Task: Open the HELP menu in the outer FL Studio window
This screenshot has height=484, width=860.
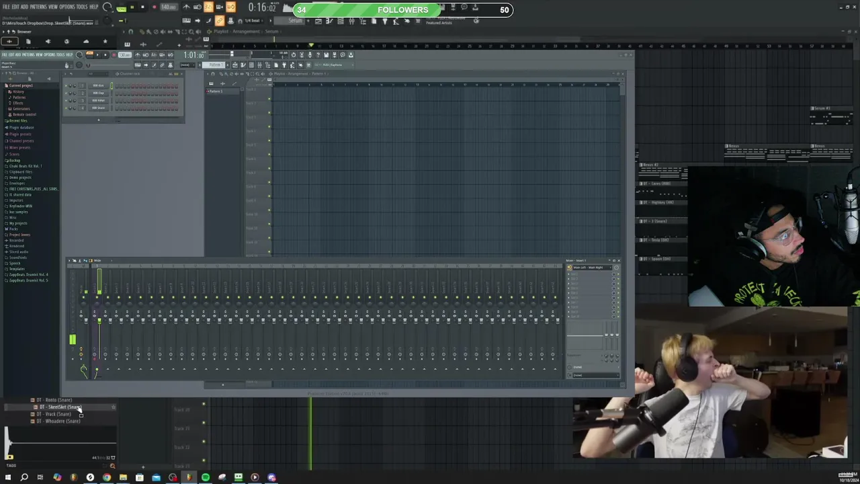Action: [94, 7]
